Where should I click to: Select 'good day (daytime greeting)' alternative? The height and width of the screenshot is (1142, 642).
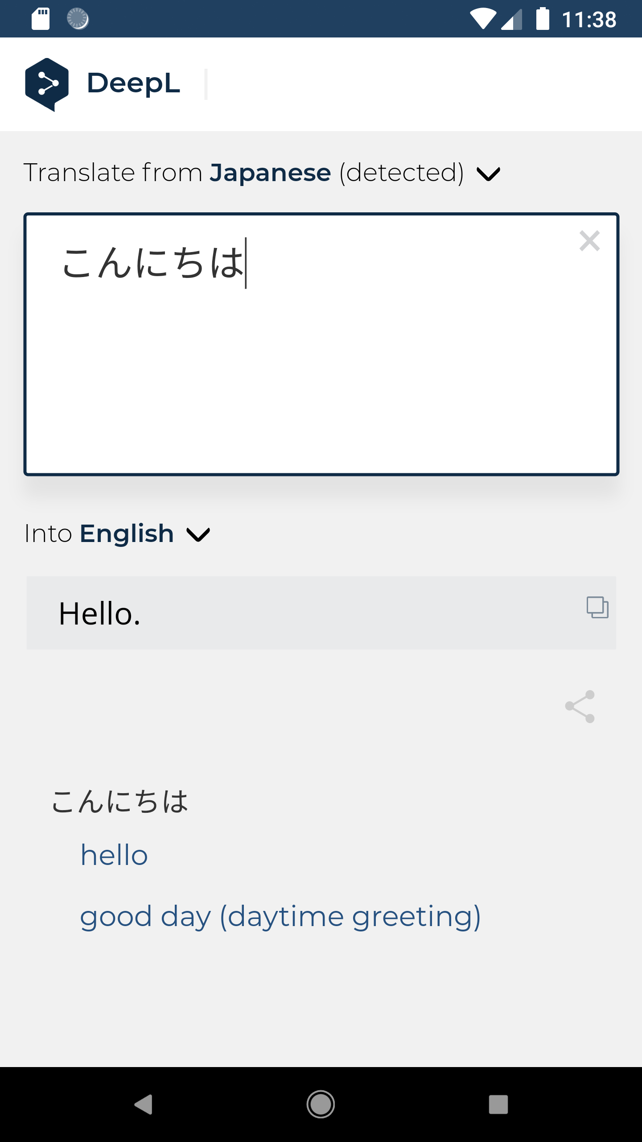point(280,917)
